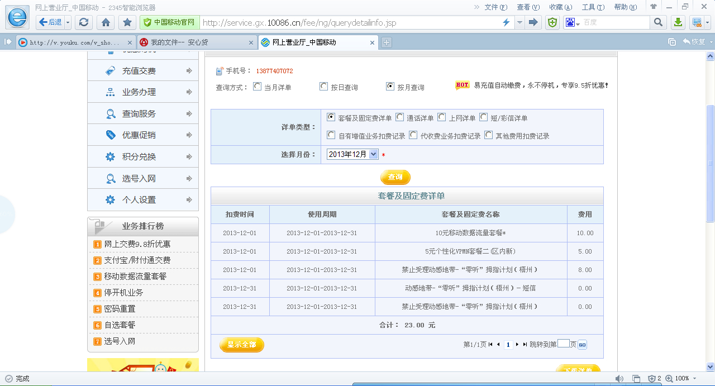Click the sound speaker icon in status bar

click(x=619, y=379)
